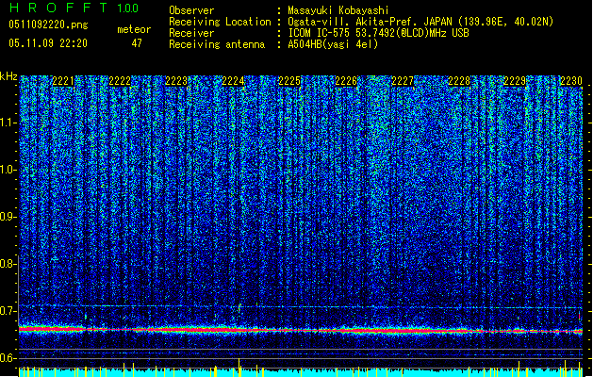The height and width of the screenshot is (377, 593).
Task: Click the Receiving Location label
Action: click(220, 22)
